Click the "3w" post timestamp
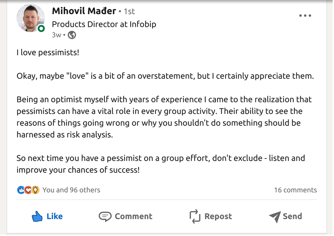Image resolution: width=334 pixels, height=236 pixels. (56, 35)
